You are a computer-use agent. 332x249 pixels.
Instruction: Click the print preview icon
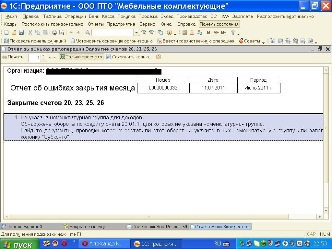(62, 32)
